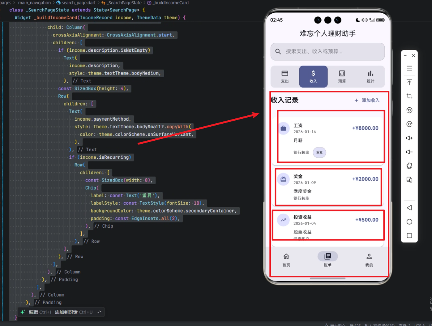Tap the 重复 chip on the 工资 record
The height and width of the screenshot is (326, 432).
[x=319, y=152]
